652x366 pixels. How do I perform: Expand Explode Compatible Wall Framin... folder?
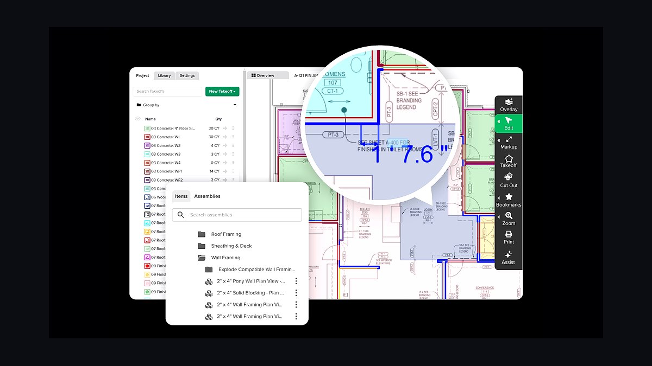pyautogui.click(x=209, y=269)
